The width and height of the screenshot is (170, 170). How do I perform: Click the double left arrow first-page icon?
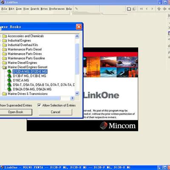coord(141,9)
